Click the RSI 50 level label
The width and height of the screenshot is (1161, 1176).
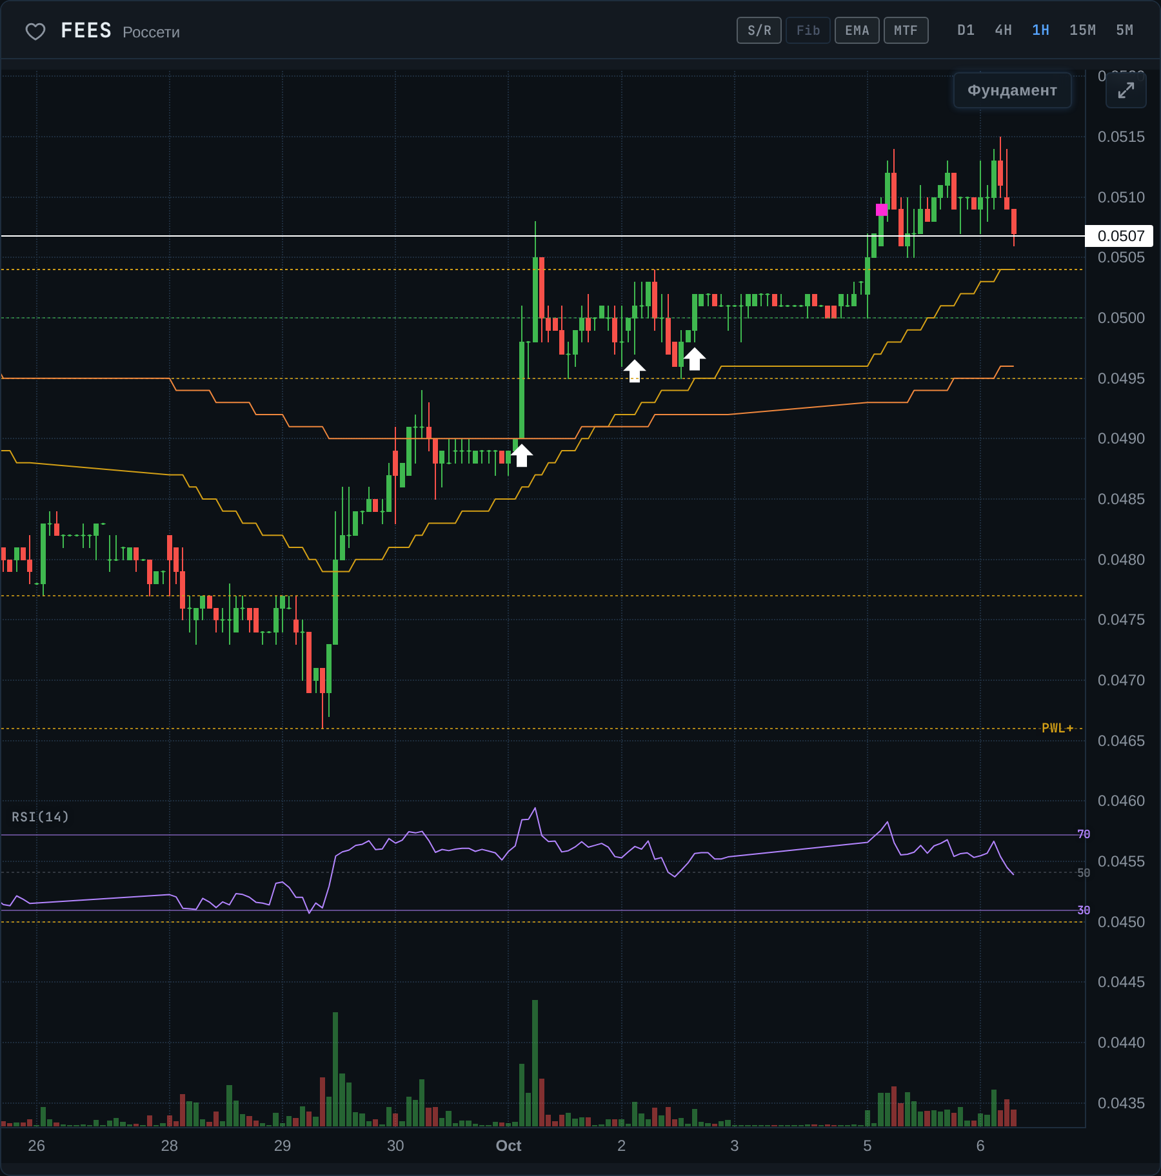click(1084, 873)
